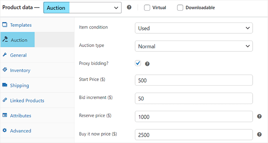Click the Auction type label
Screen dimensions: 268x143
coord(91,45)
